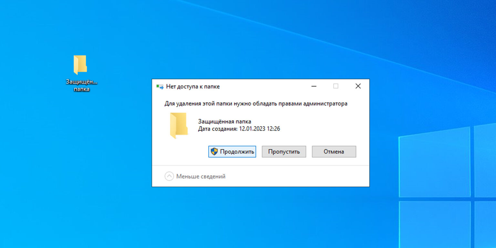Screen dimensions: 496x248
Task: Close the Нет доступа к папке dialog
Action: (x=358, y=86)
